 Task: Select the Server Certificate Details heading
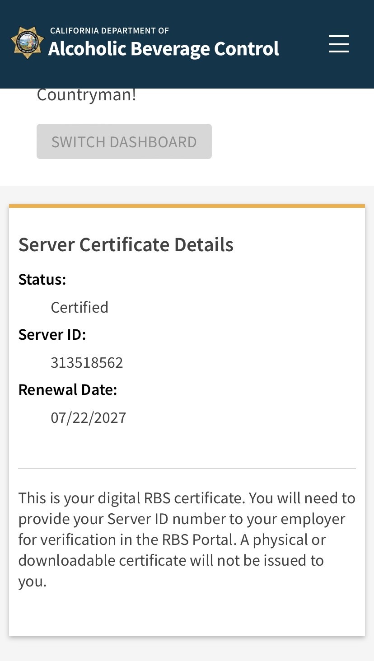click(126, 244)
